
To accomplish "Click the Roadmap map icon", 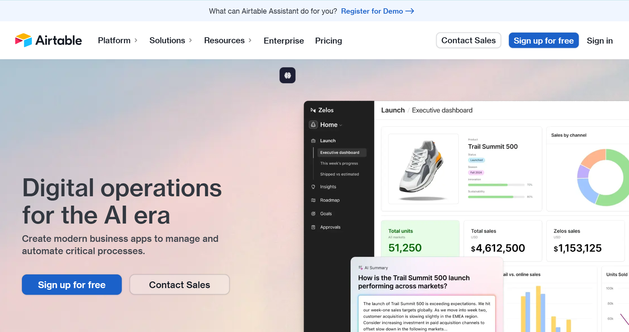I will [x=313, y=200].
